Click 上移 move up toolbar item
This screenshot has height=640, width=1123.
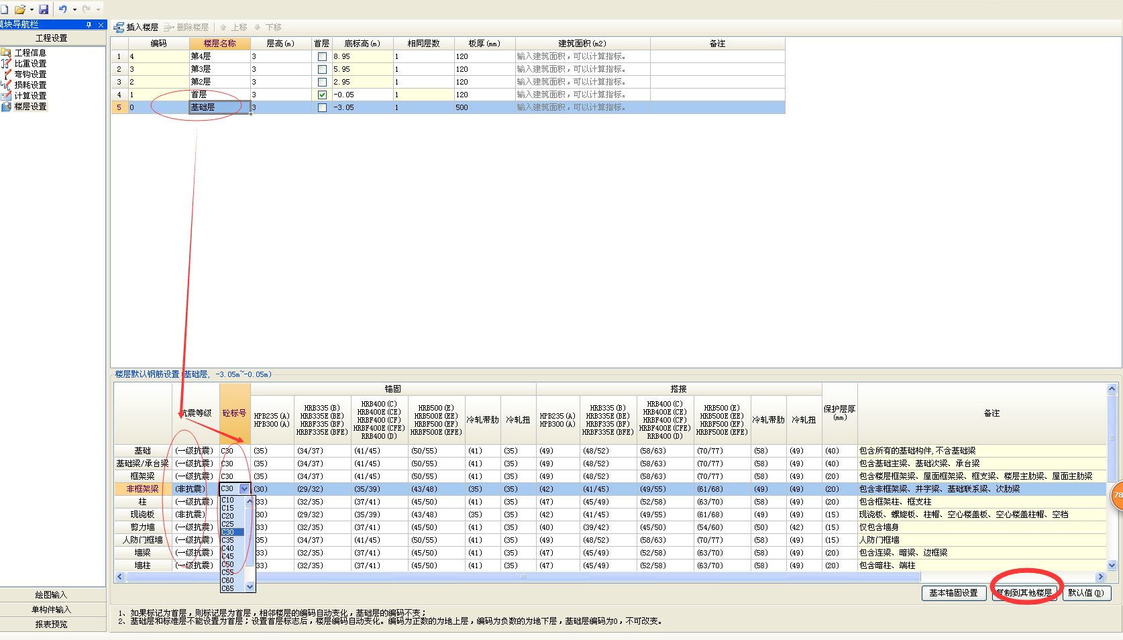tap(233, 28)
